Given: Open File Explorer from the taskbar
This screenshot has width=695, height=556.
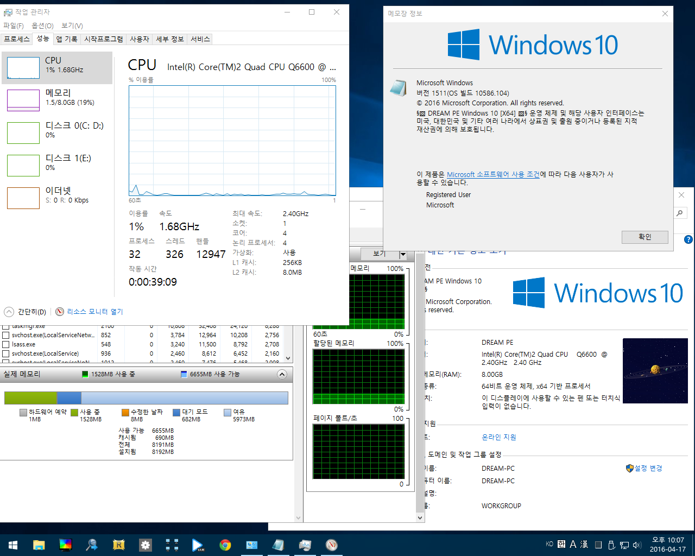Looking at the screenshot, I should (39, 545).
